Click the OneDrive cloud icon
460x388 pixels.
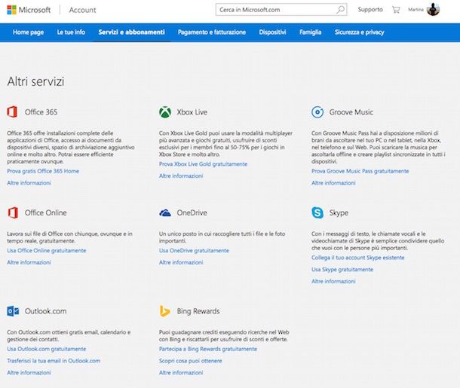165,212
